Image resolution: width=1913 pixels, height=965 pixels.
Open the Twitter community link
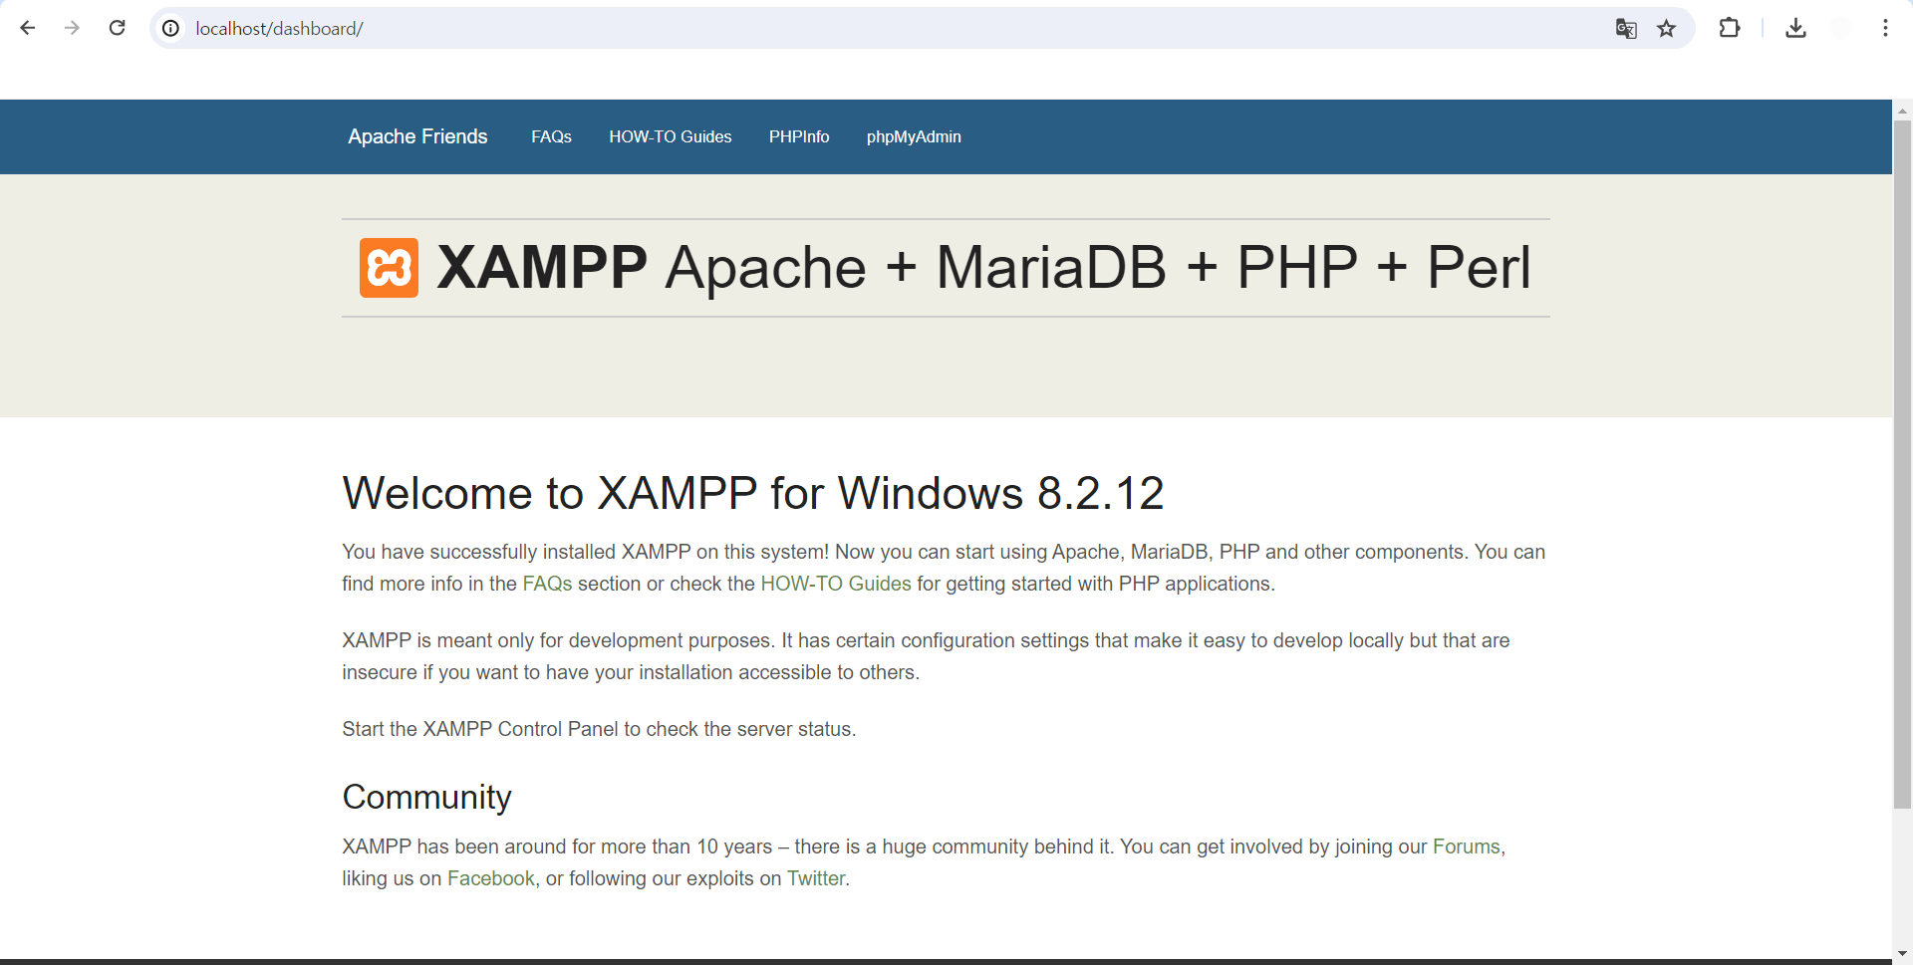(816, 878)
